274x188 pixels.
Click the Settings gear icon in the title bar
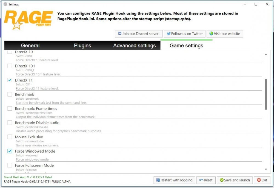(5, 4)
